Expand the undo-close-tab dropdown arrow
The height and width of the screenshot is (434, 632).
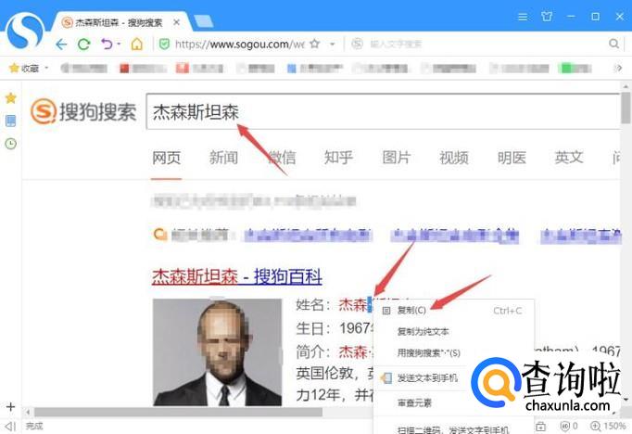pos(119,44)
